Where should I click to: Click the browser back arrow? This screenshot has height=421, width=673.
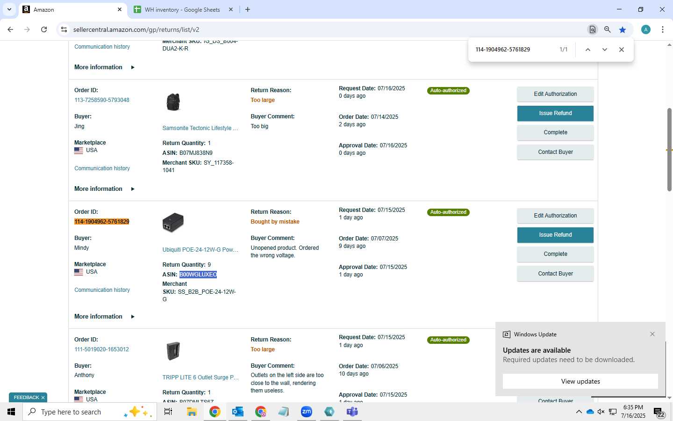(x=10, y=29)
